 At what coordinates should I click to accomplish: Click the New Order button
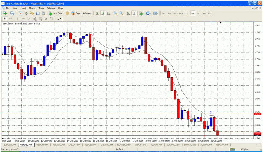pyautogui.click(x=56, y=13)
